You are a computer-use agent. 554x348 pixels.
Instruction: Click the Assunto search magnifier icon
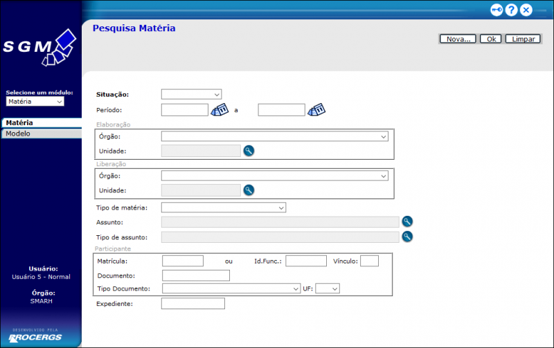(407, 221)
